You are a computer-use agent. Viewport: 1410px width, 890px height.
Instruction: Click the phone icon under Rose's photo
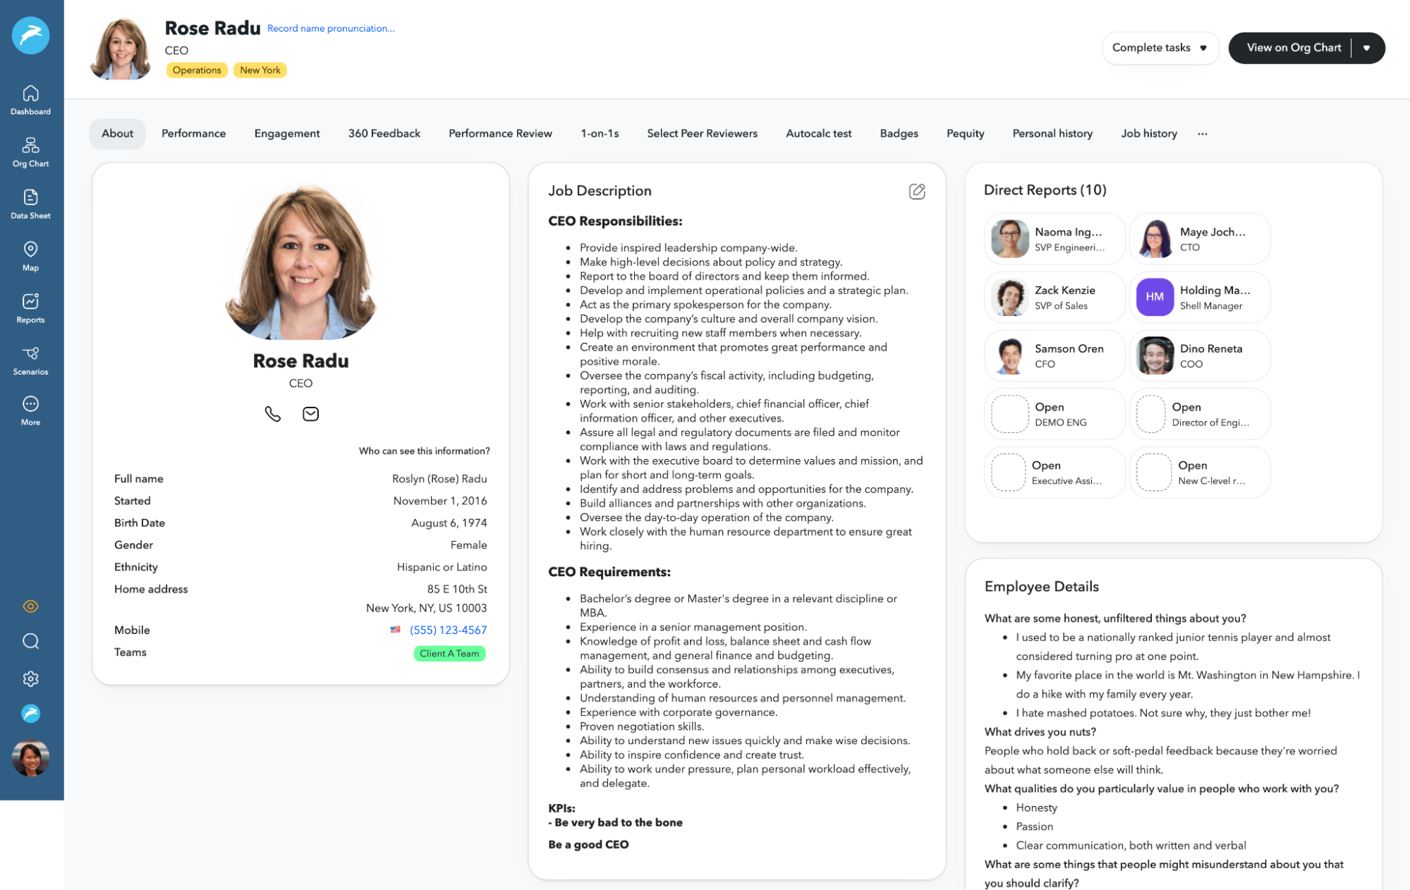[273, 414]
